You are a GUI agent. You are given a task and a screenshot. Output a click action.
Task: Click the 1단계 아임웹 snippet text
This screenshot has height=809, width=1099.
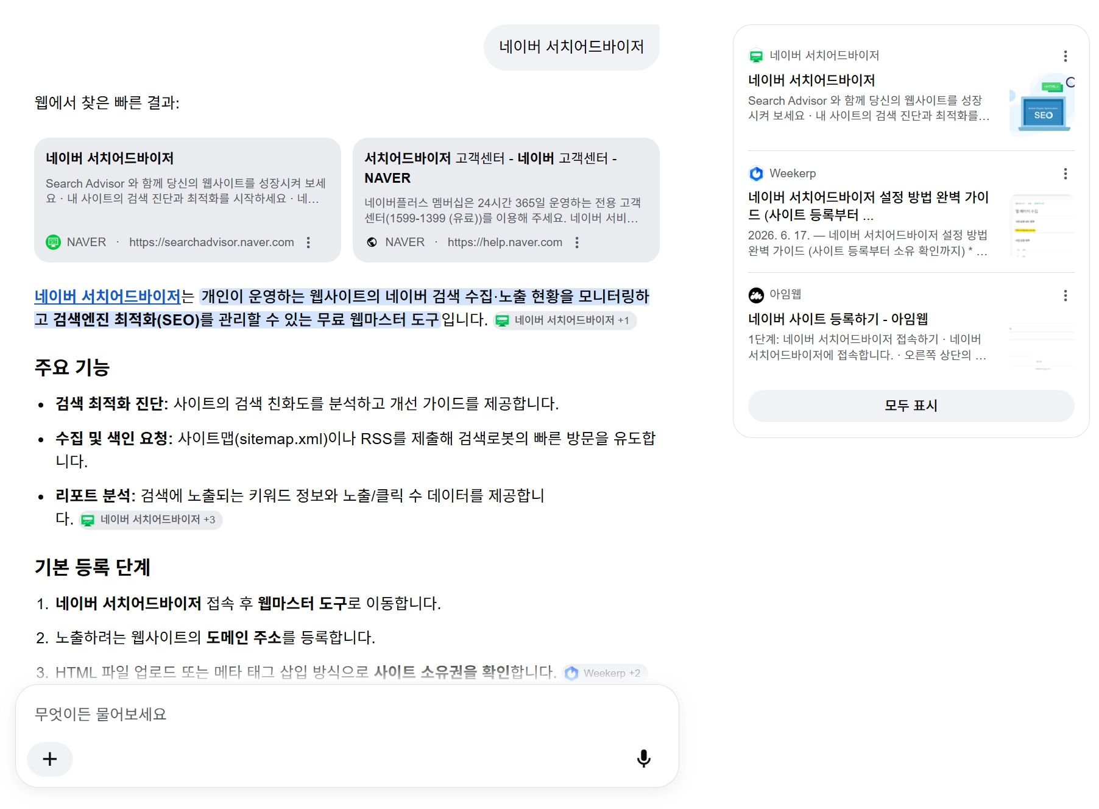pyautogui.click(x=868, y=347)
